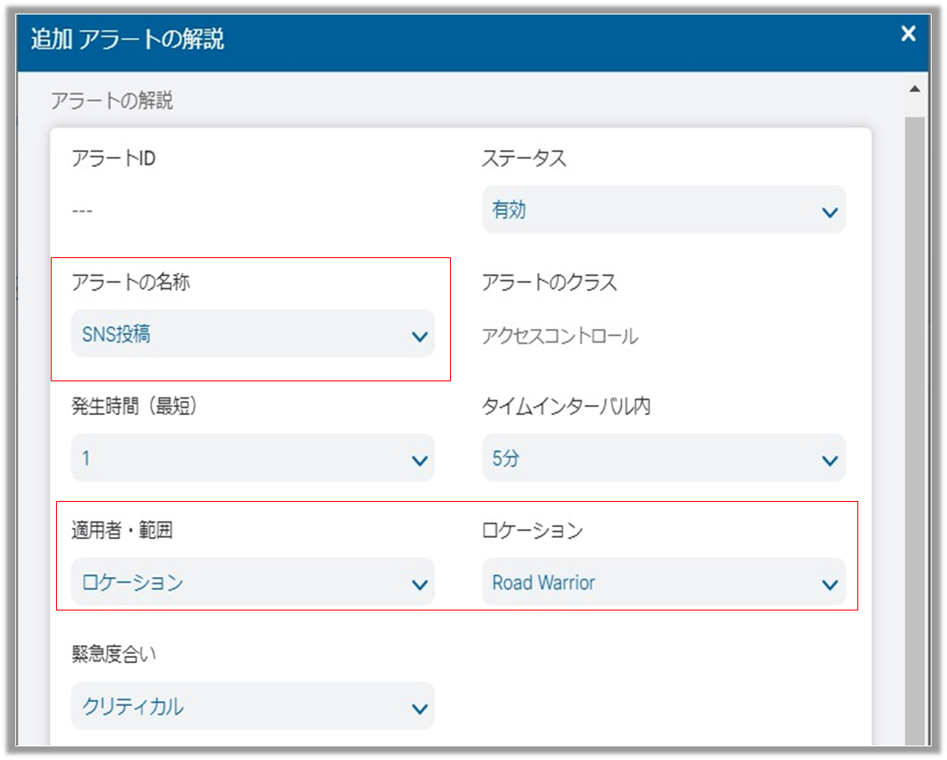Close the 追加 アラートの解説 dialog

click(x=908, y=34)
